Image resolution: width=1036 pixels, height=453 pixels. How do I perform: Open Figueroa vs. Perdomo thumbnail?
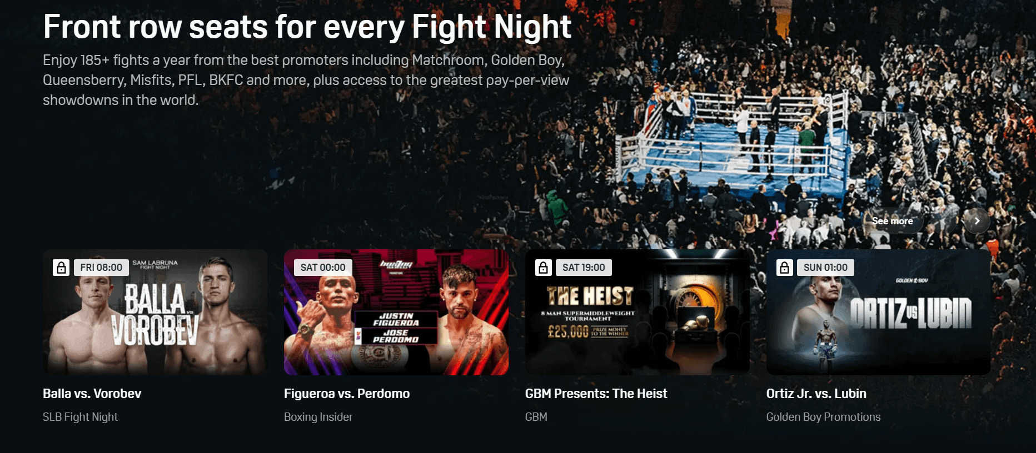[x=396, y=312]
